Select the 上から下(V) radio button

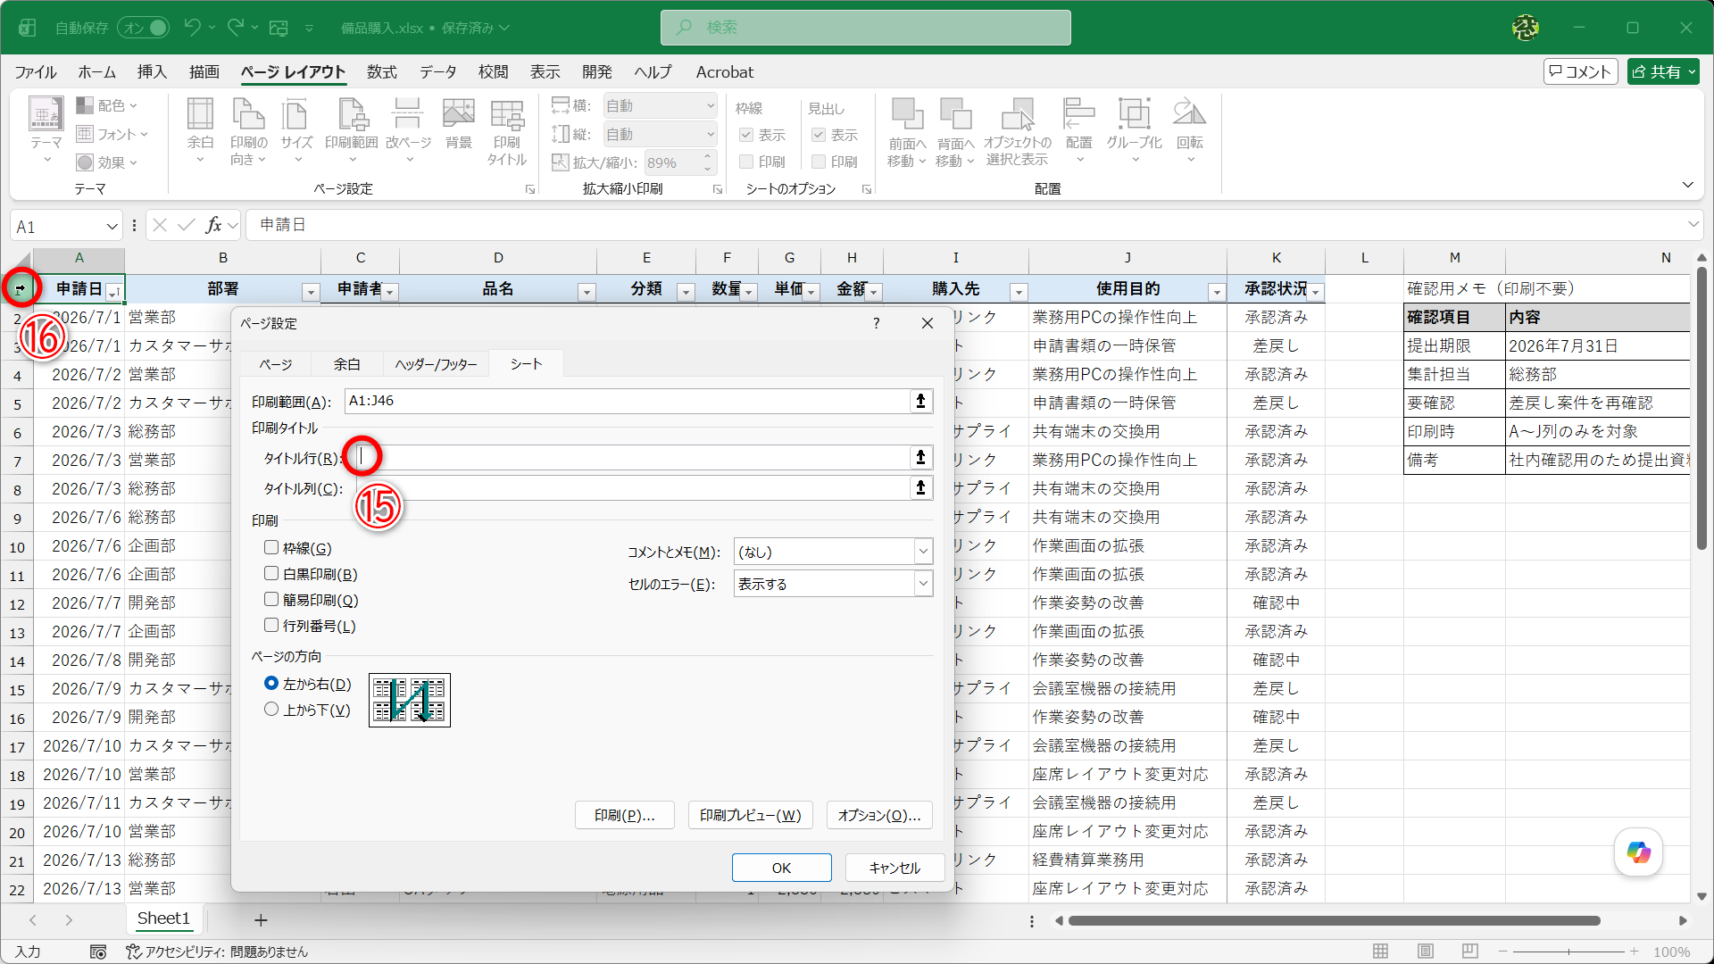coord(271,709)
